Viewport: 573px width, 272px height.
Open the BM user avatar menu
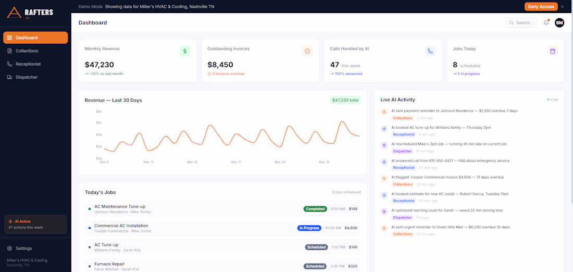559,23
